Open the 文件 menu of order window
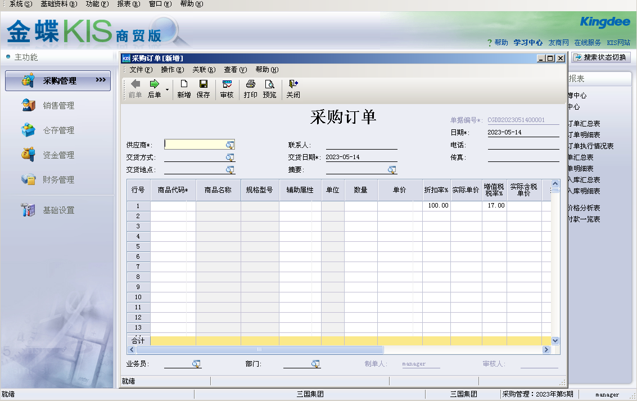This screenshot has height=401, width=637. (141, 70)
